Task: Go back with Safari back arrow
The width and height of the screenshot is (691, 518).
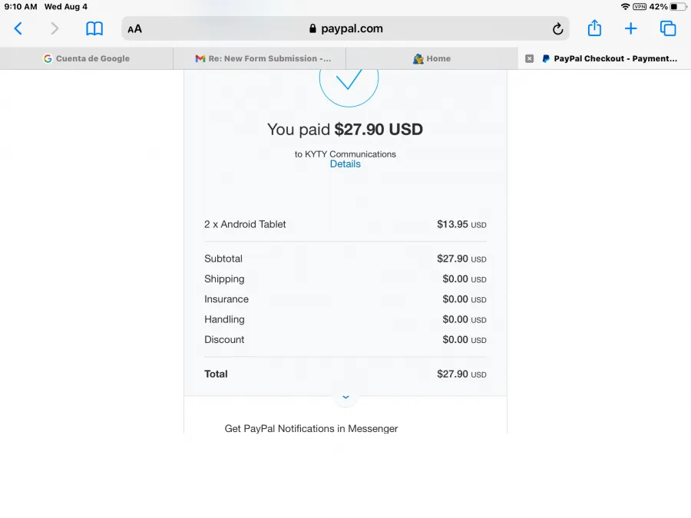Action: [18, 28]
